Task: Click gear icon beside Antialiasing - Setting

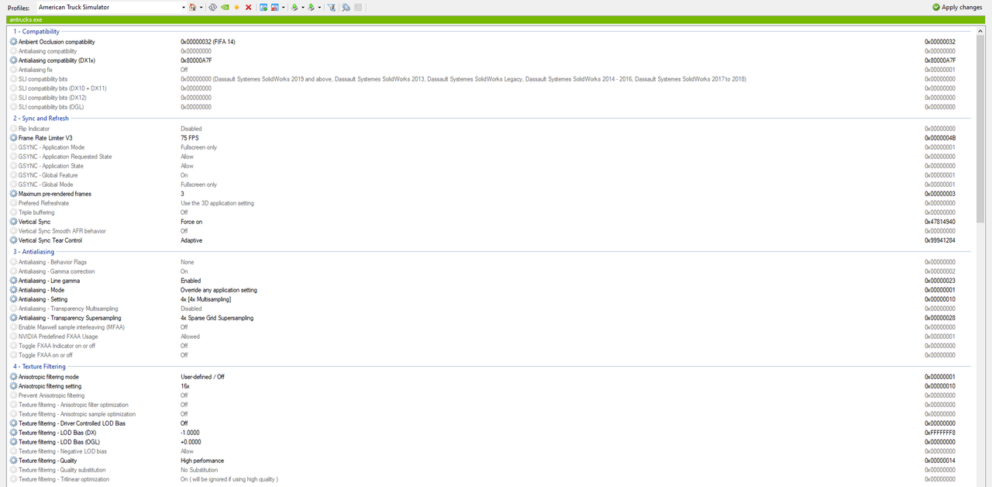Action: coord(13,299)
